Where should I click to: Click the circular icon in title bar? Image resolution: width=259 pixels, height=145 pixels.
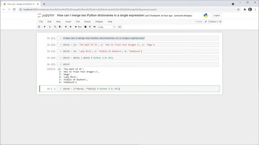tap(233, 4)
